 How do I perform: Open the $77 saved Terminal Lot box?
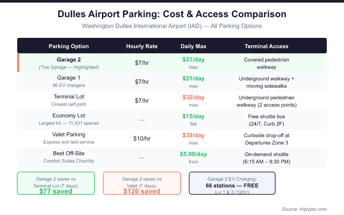click(x=56, y=183)
